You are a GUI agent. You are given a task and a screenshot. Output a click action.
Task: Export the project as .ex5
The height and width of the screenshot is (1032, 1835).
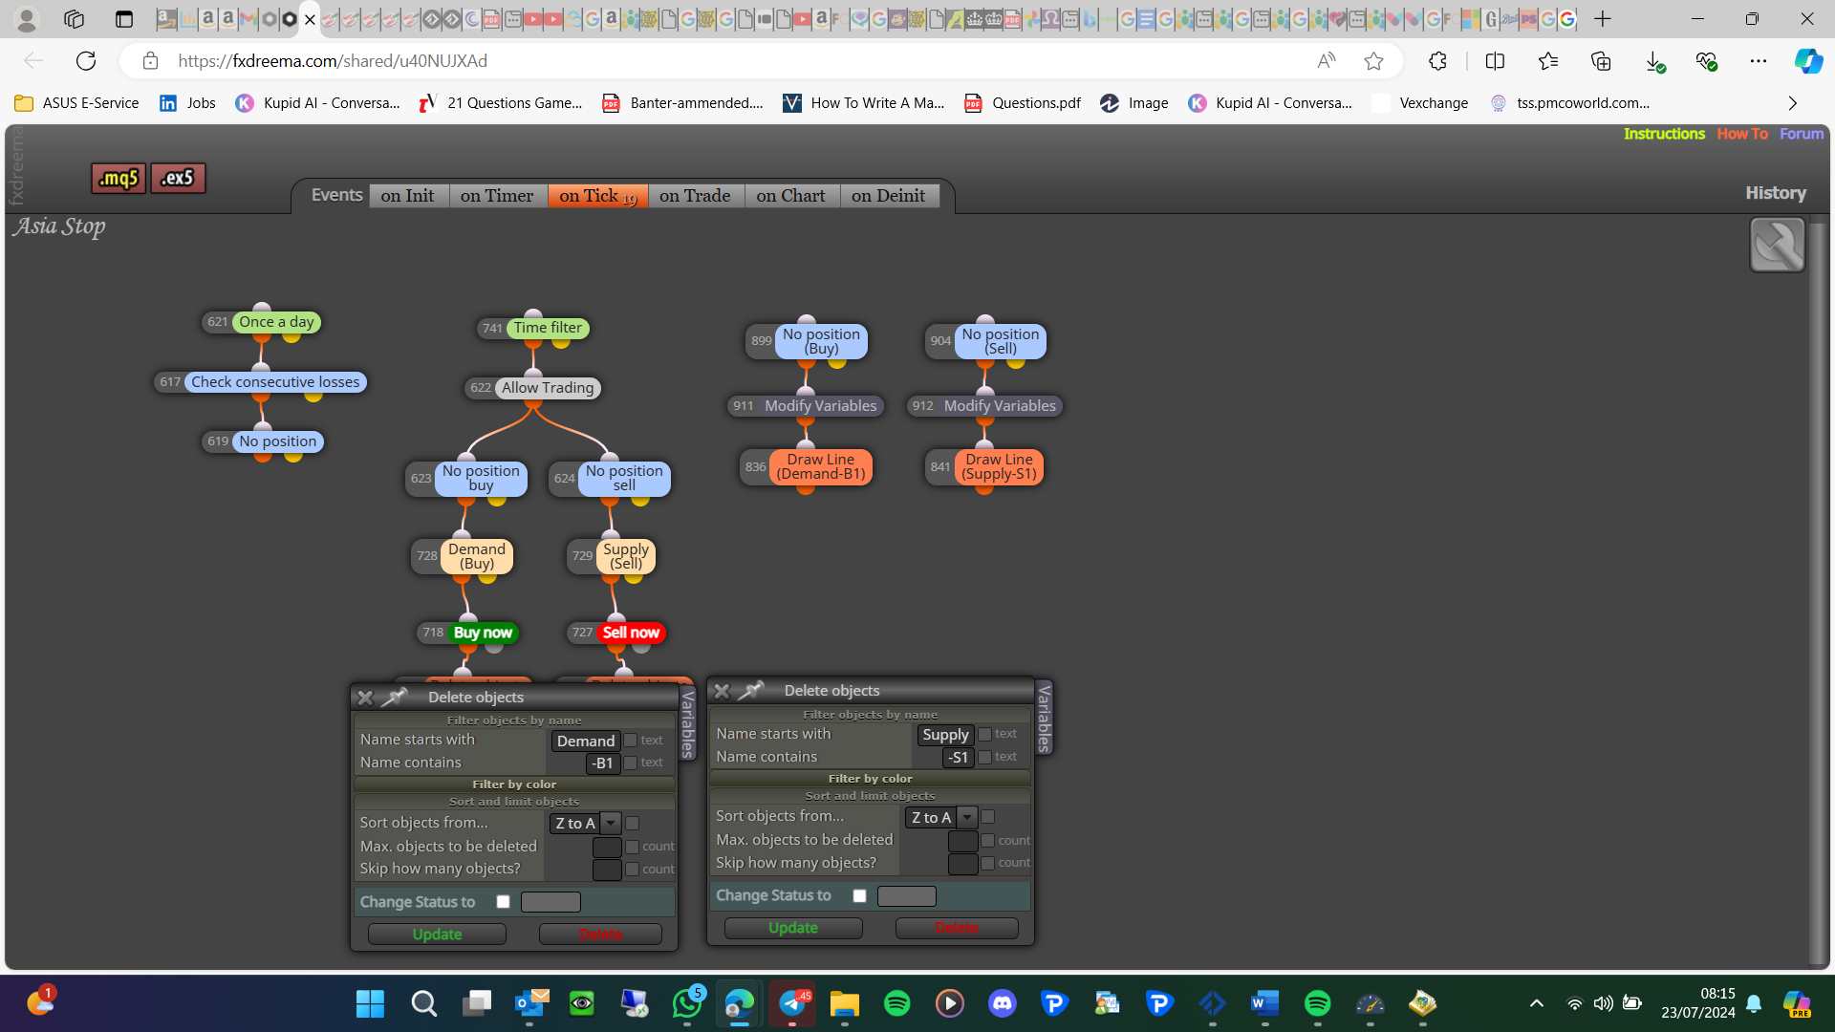click(178, 178)
